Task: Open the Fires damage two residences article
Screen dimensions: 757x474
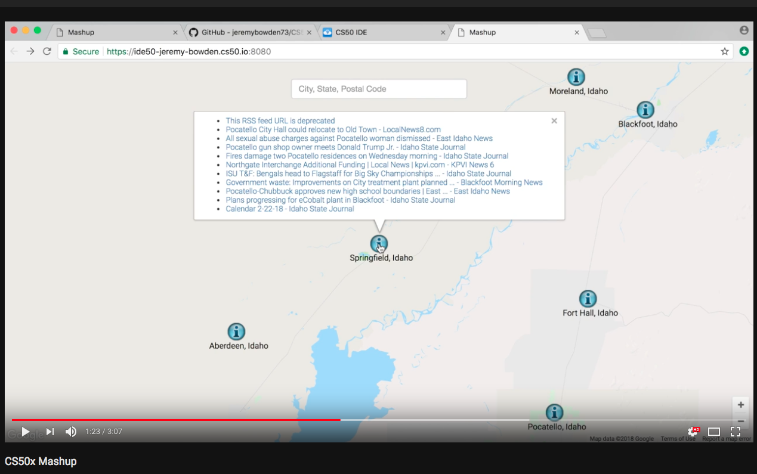Action: (367, 156)
